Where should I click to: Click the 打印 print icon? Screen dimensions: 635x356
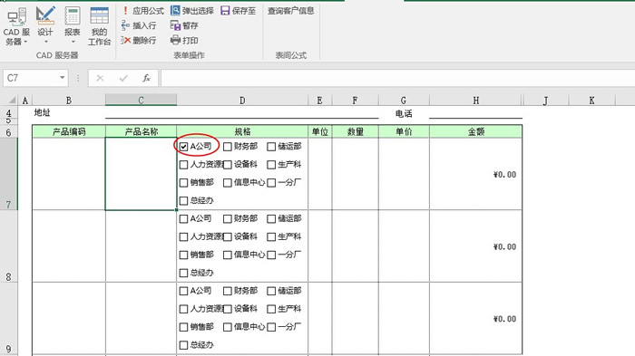(x=175, y=40)
